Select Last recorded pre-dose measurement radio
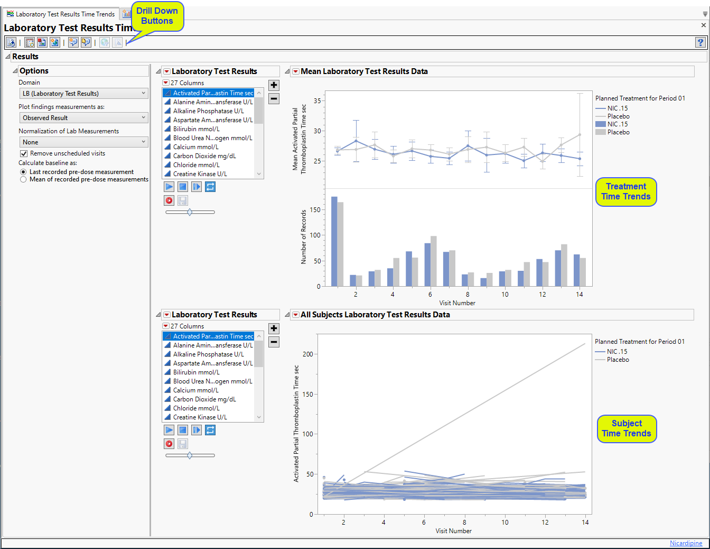This screenshot has width=710, height=549. click(23, 172)
